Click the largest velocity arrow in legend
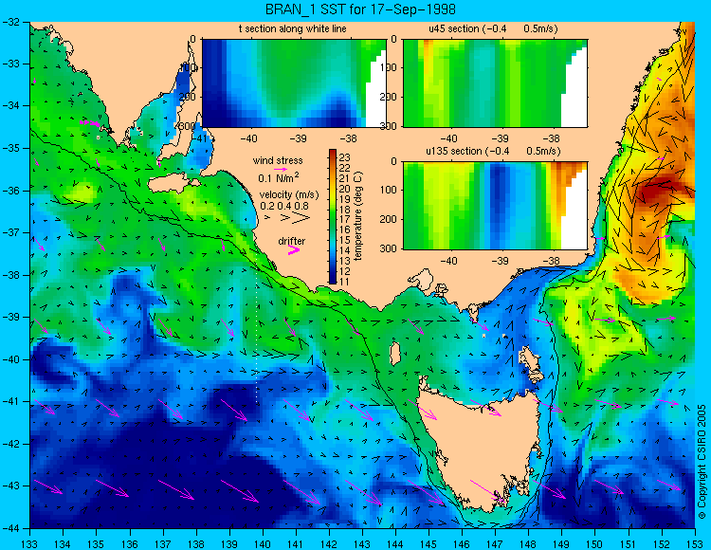The height and width of the screenshot is (550, 711). tap(301, 218)
